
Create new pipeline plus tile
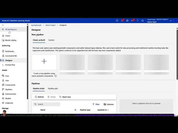[x=44, y=62]
